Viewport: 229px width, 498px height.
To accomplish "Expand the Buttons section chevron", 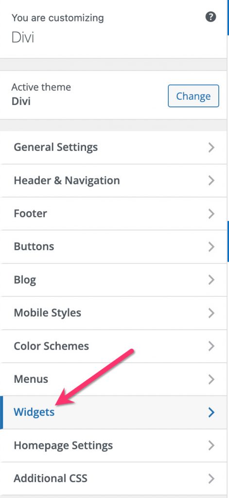I will 211,247.
